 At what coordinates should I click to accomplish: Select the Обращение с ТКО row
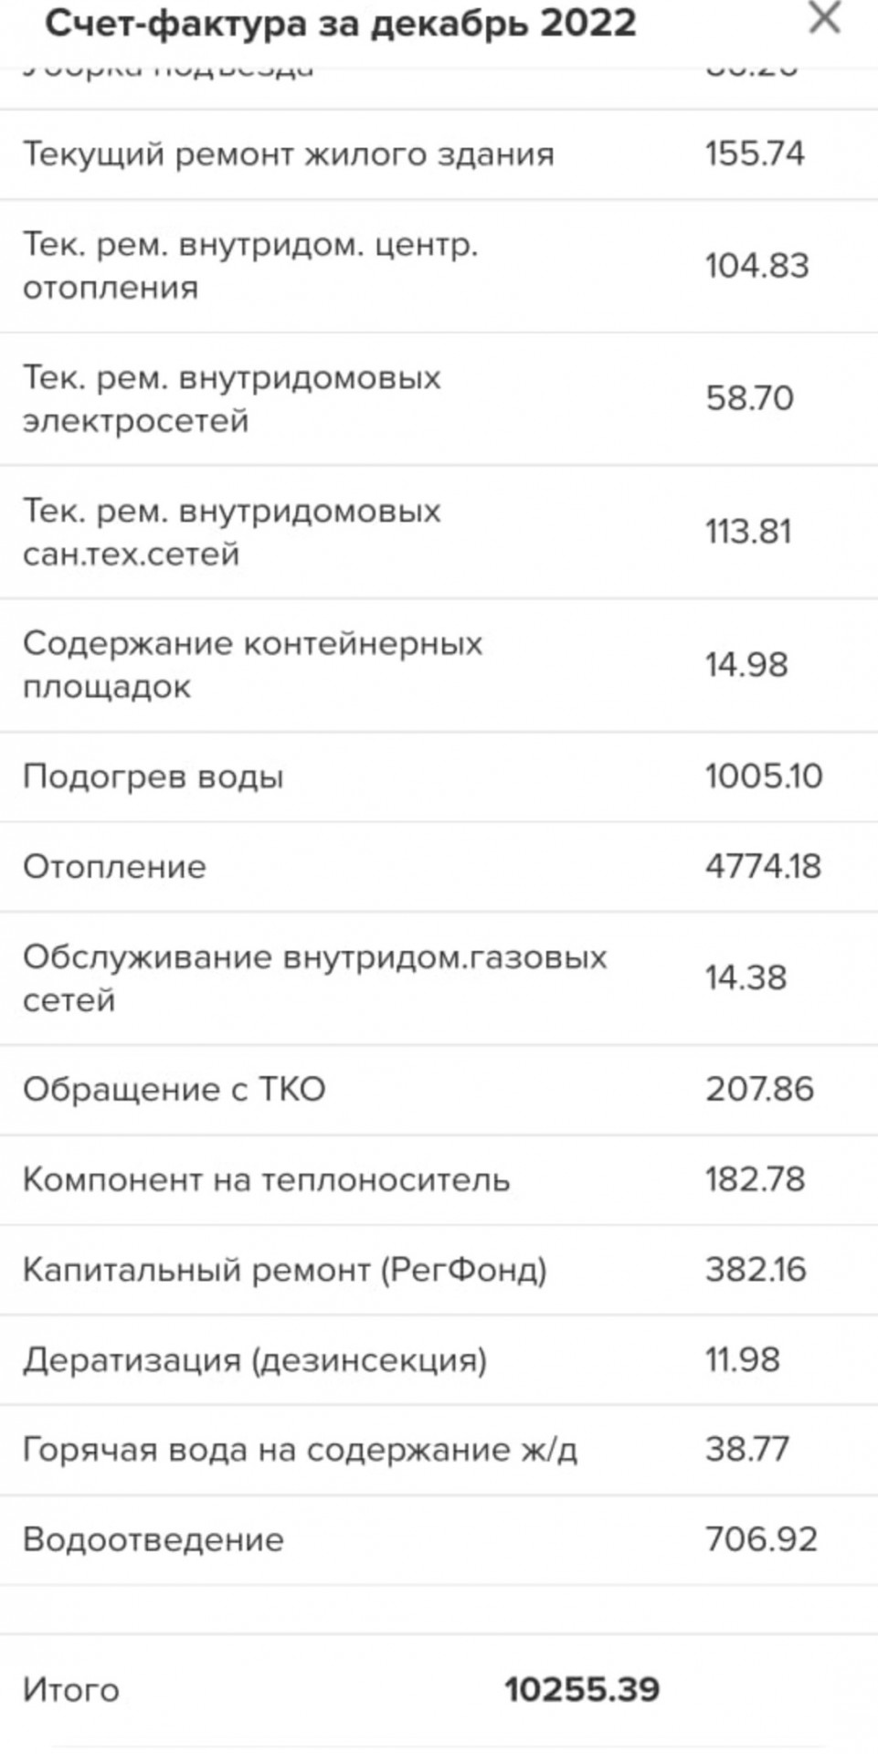click(x=439, y=1090)
